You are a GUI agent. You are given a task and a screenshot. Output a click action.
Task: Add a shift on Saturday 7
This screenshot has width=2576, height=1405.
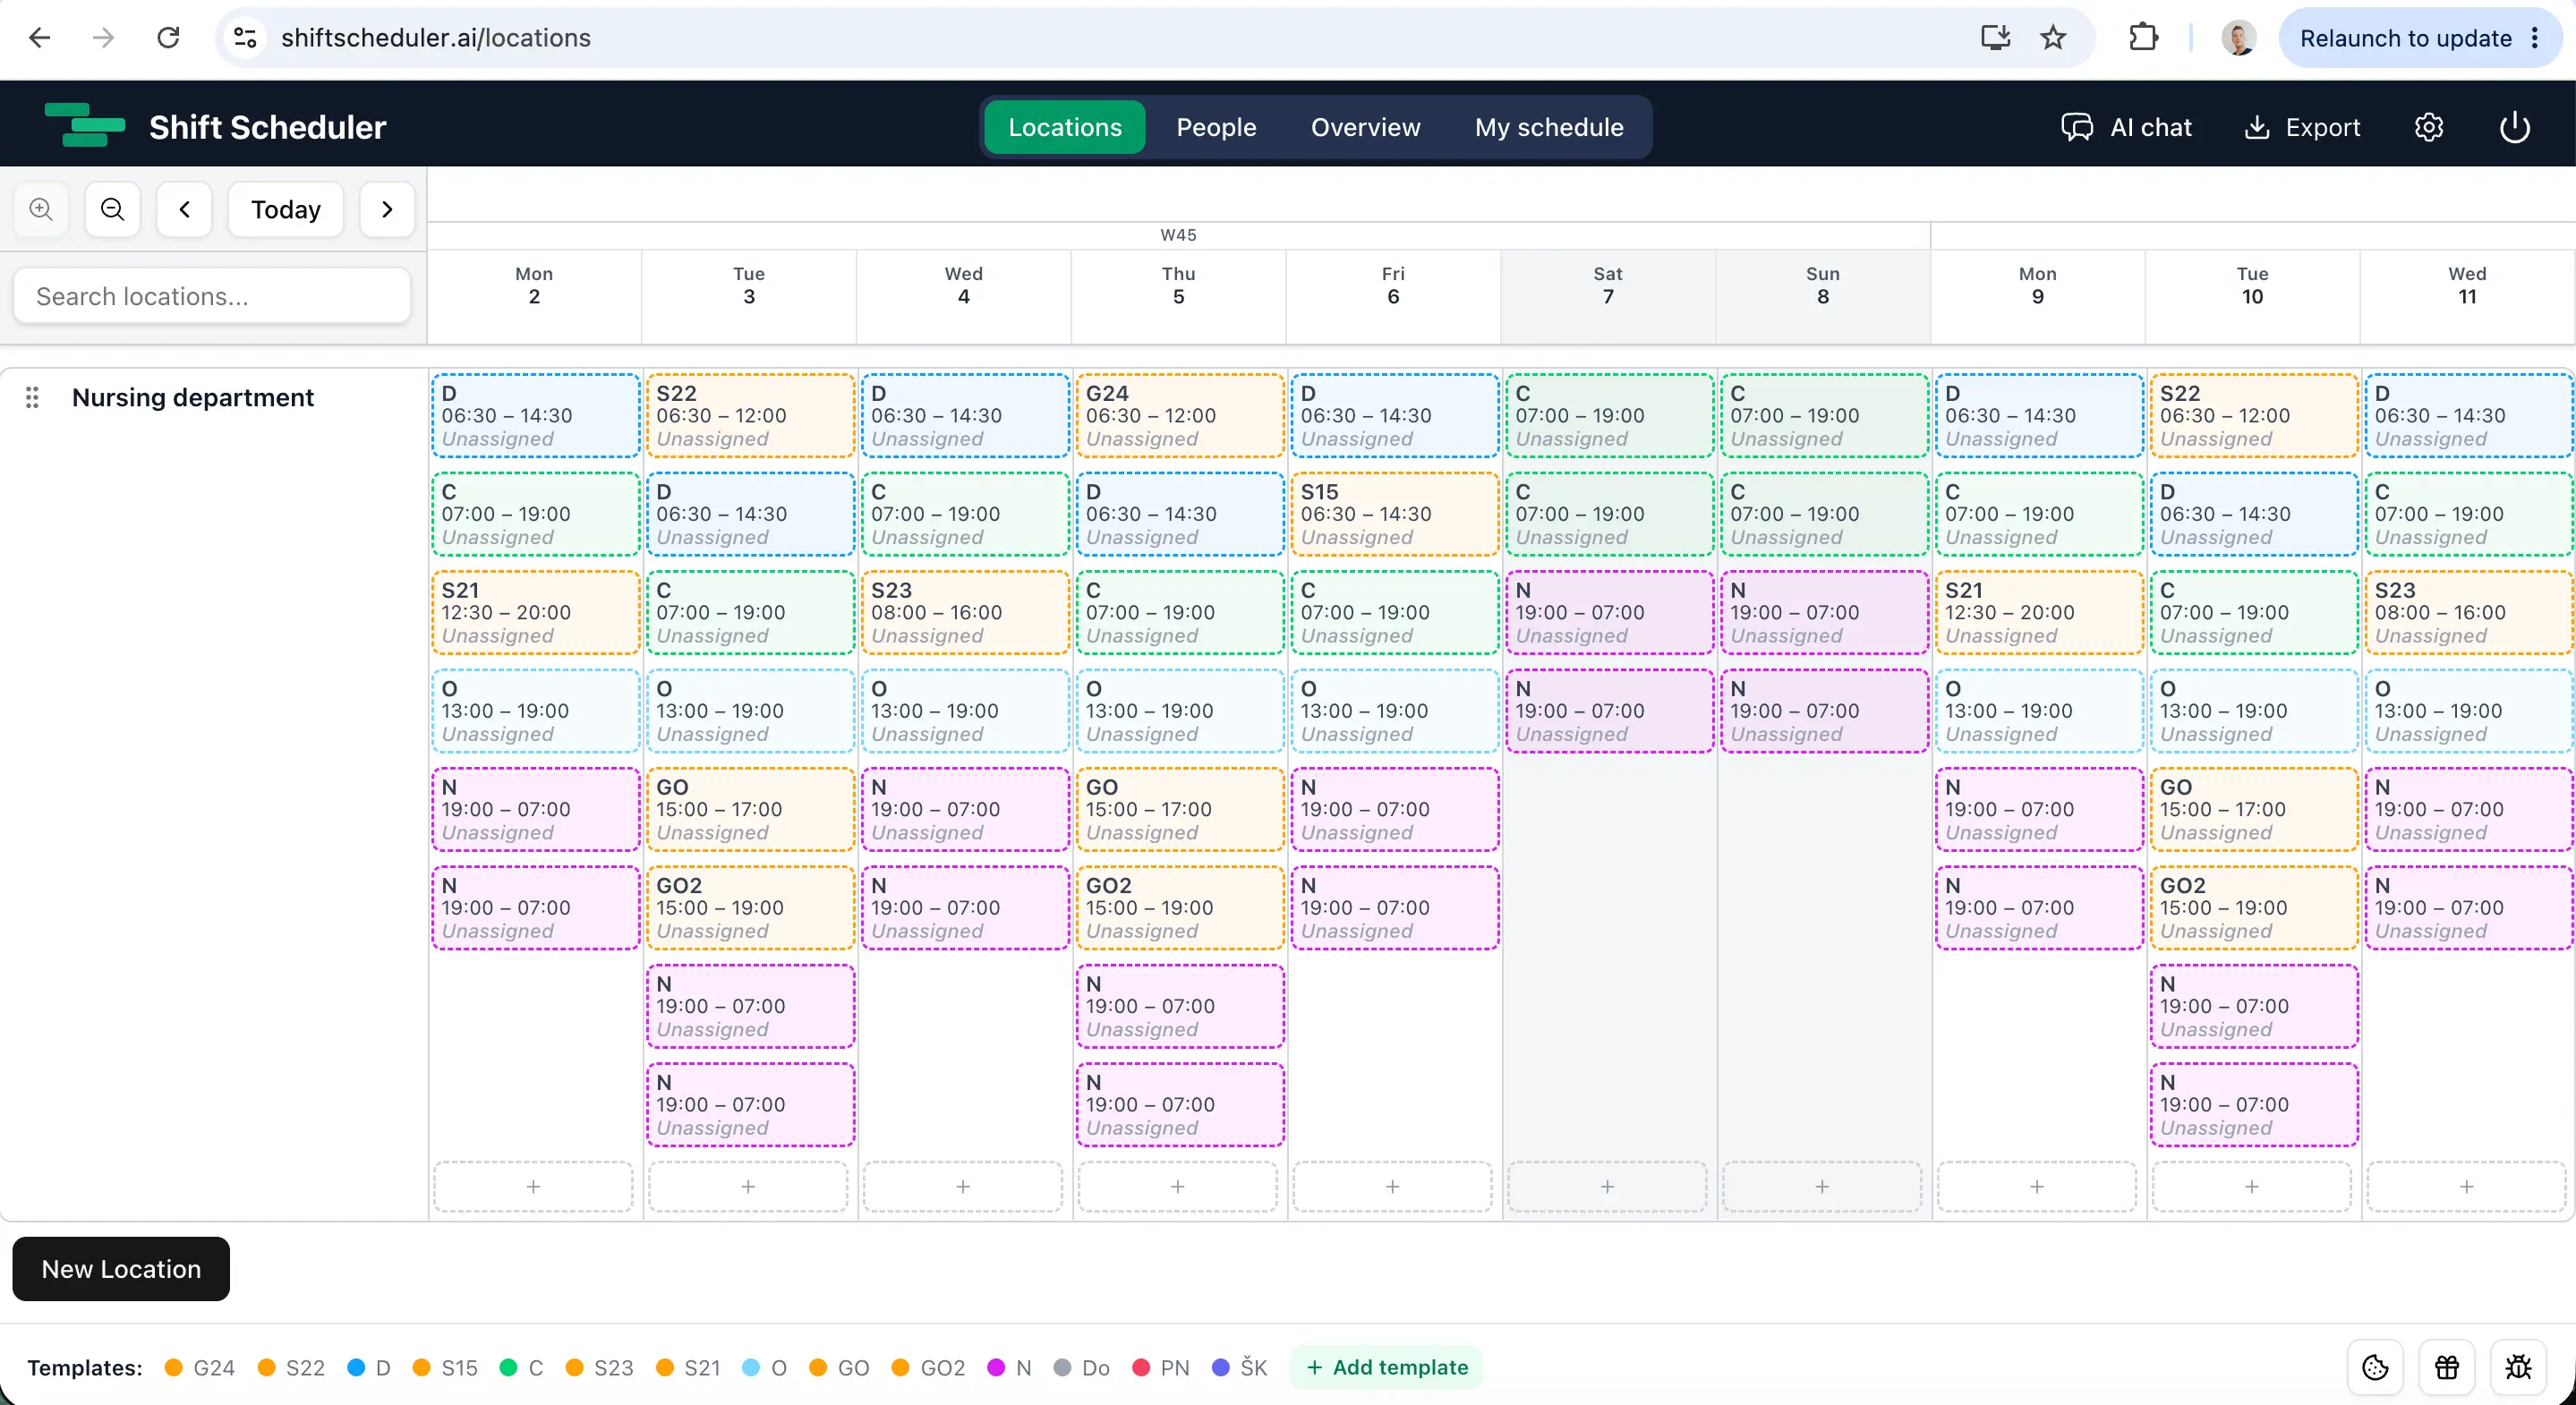[1607, 1186]
